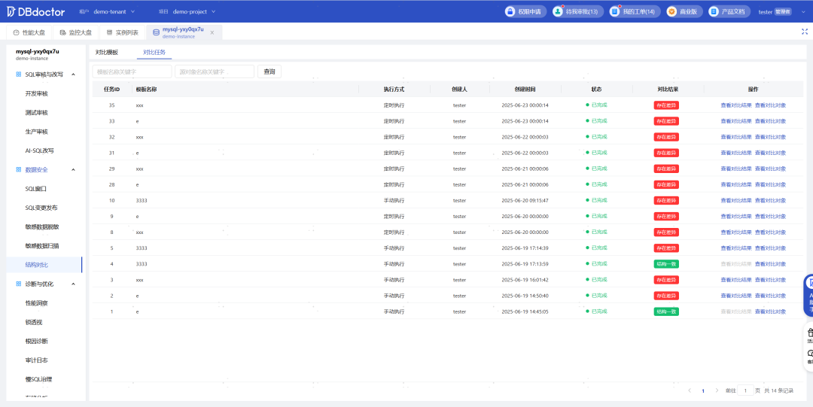Open 审计日志 in the sidebar
Viewport: 813px width, 407px height.
point(36,360)
